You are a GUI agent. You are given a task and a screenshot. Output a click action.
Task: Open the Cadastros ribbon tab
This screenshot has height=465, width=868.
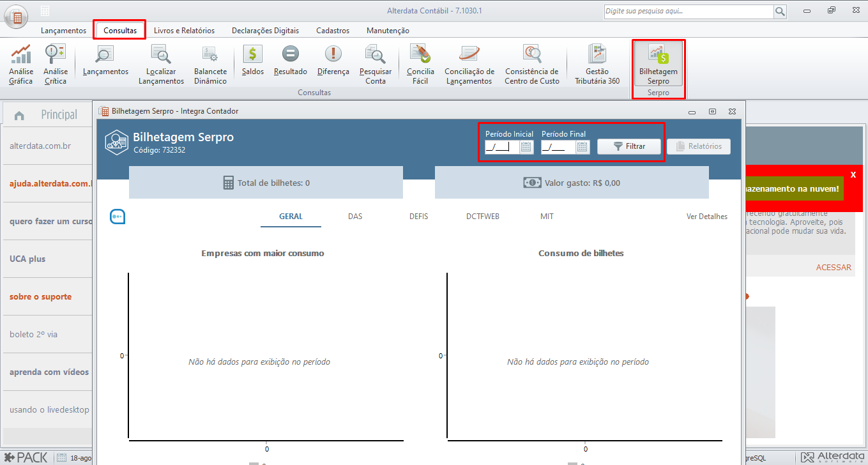click(333, 31)
